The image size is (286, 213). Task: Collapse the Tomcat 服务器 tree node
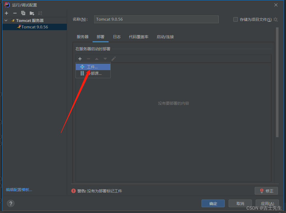(x=6, y=20)
